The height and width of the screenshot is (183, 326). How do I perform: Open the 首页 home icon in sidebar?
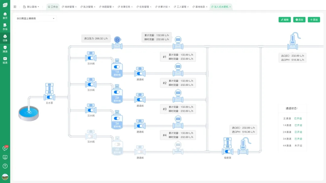pos(5,15)
